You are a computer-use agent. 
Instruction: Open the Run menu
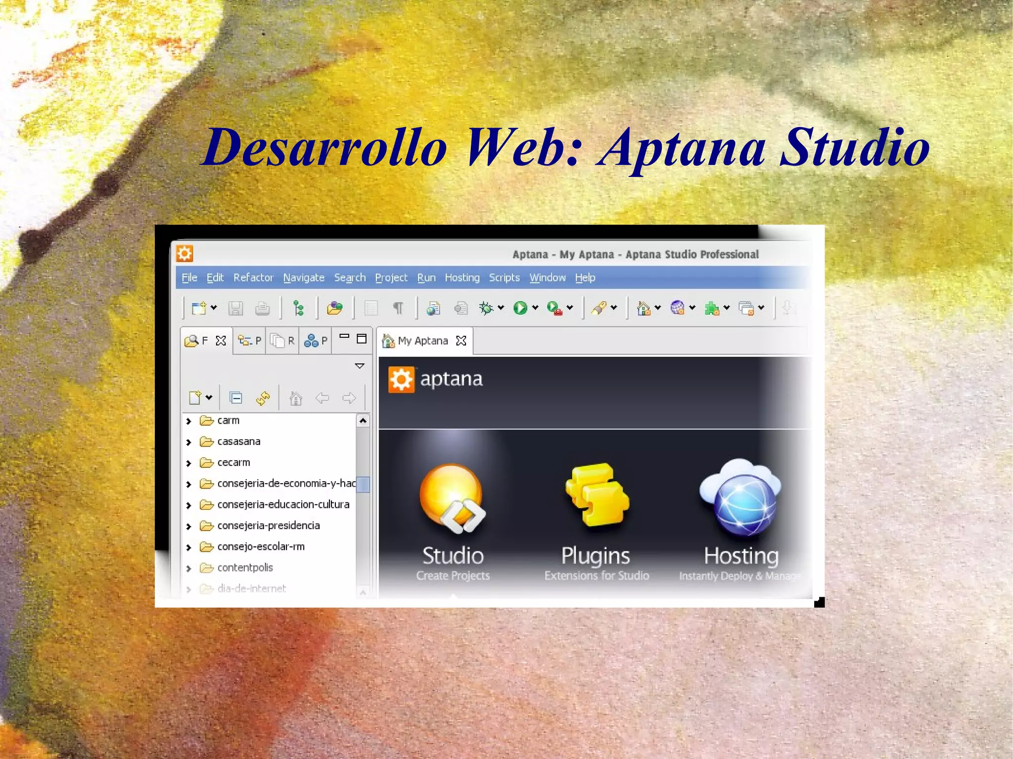click(x=426, y=278)
